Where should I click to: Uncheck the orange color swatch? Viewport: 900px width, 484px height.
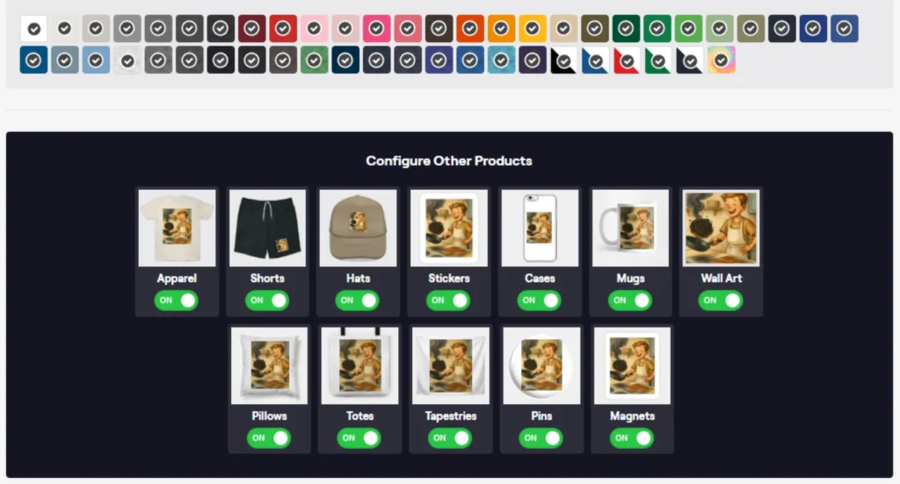[470, 29]
